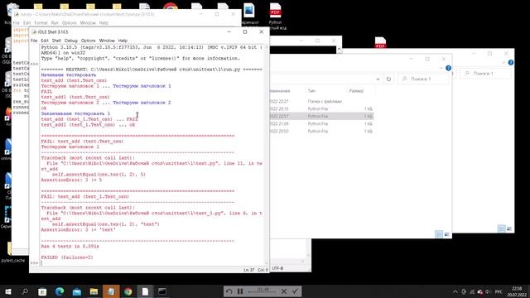The width and height of the screenshot is (530, 298).
Task: Open PDF icon right of windows on desktop
Action: pos(380,42)
